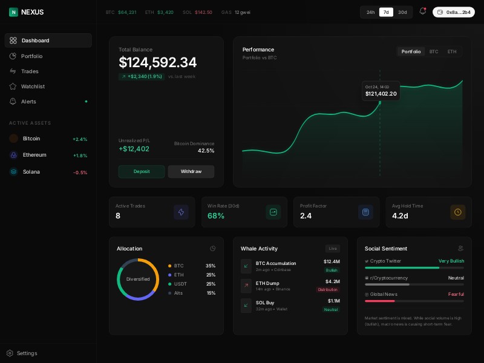This screenshot has width=484, height=363.
Task: Open the connected wallet 0x8a...2b4 menu
Action: [454, 12]
